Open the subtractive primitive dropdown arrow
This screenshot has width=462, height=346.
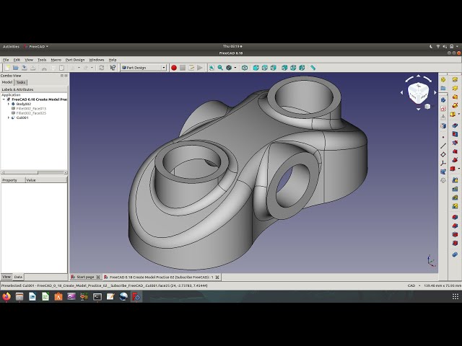coord(459,169)
